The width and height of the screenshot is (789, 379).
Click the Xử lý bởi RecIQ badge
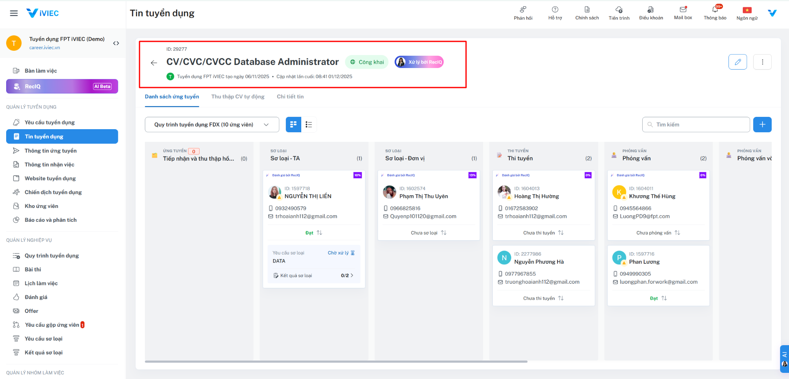coord(419,62)
